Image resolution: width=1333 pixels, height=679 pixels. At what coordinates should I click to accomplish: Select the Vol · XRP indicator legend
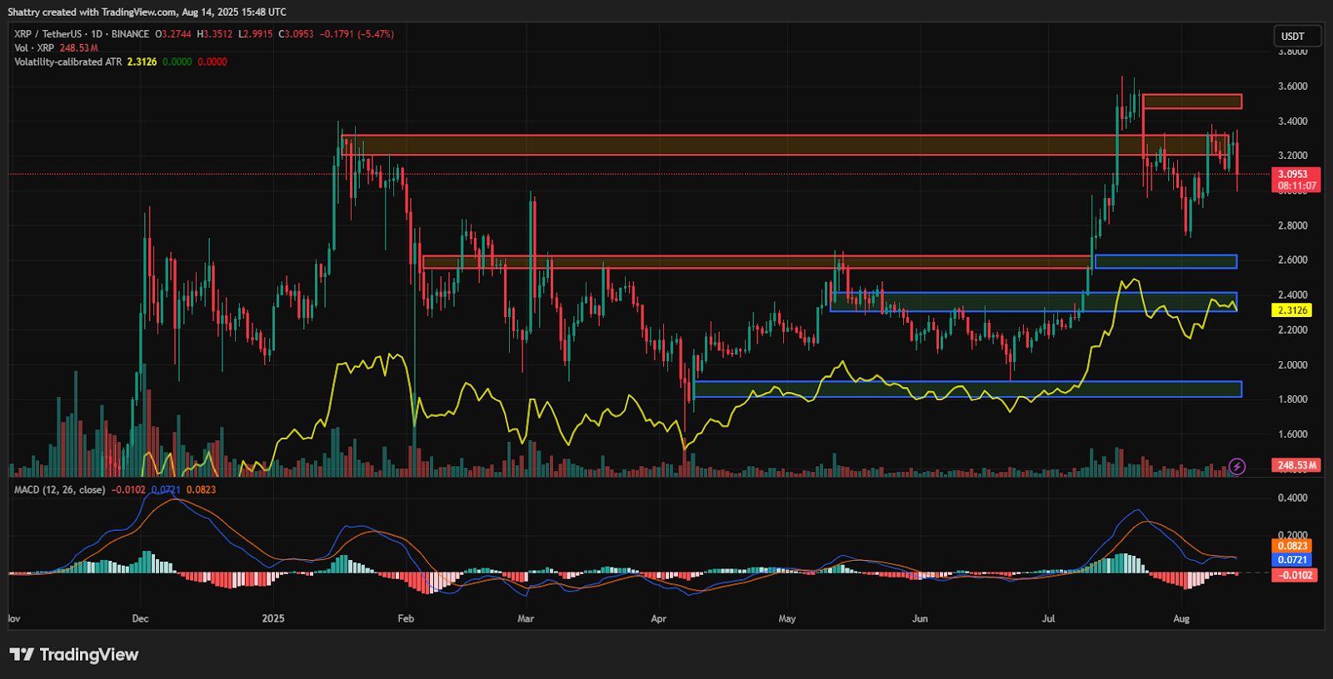34,48
